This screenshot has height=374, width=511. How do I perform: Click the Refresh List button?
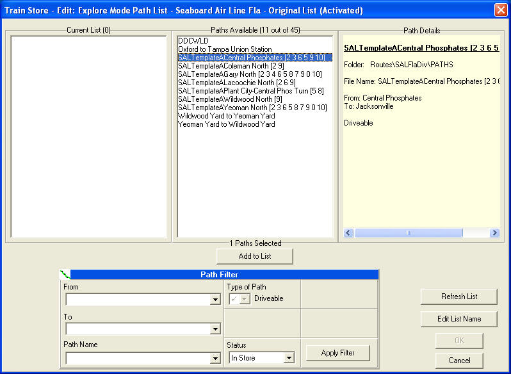[x=459, y=297]
